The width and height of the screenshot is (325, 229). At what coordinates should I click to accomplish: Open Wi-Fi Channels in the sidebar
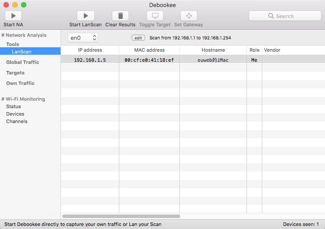coord(17,121)
